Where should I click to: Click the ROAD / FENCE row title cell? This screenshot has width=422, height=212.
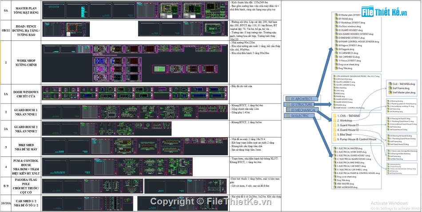pos(27,30)
